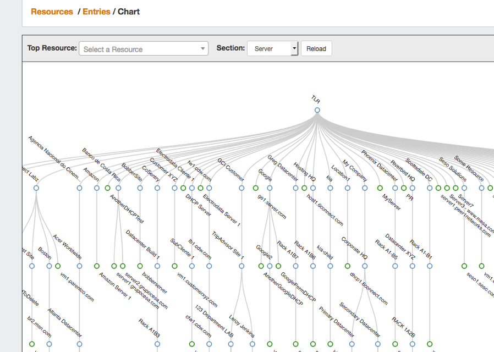The width and height of the screenshot is (494, 352).
Task: Select the vm1.parentco.com leaf node
Action: coord(58,266)
